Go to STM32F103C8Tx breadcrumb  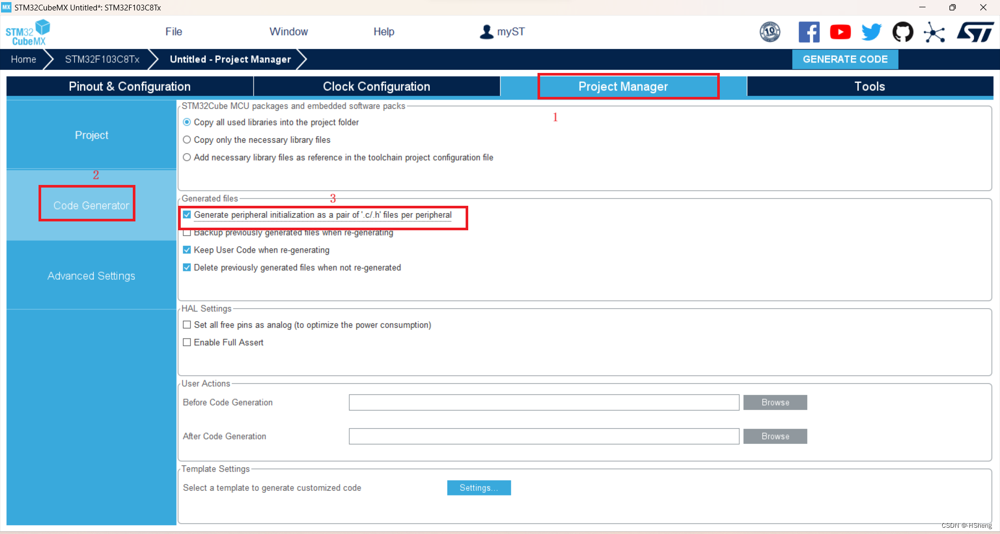click(x=102, y=59)
